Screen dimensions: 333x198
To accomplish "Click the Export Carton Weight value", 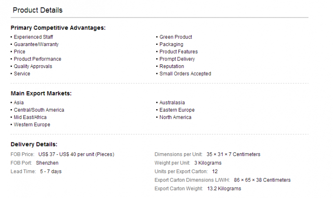I will click(x=224, y=189).
